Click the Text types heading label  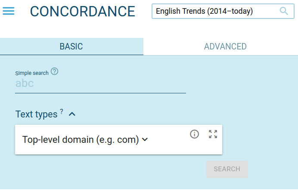click(36, 114)
